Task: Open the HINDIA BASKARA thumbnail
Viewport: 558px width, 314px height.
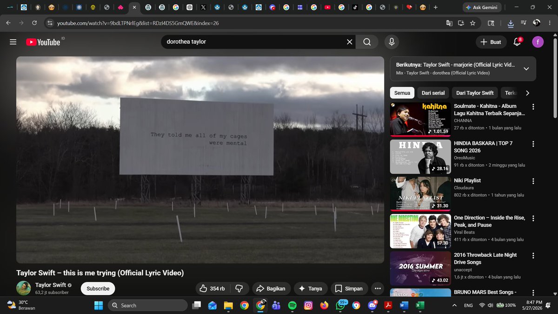Action: pyautogui.click(x=420, y=156)
